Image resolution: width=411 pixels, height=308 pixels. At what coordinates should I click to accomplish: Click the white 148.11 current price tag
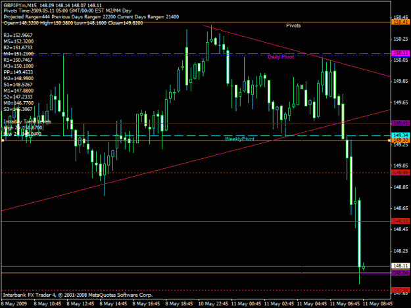(400, 265)
